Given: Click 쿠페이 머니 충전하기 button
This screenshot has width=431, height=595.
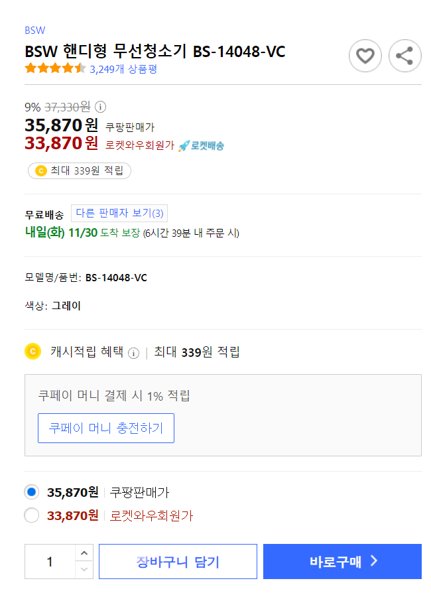Looking at the screenshot, I should [x=106, y=428].
